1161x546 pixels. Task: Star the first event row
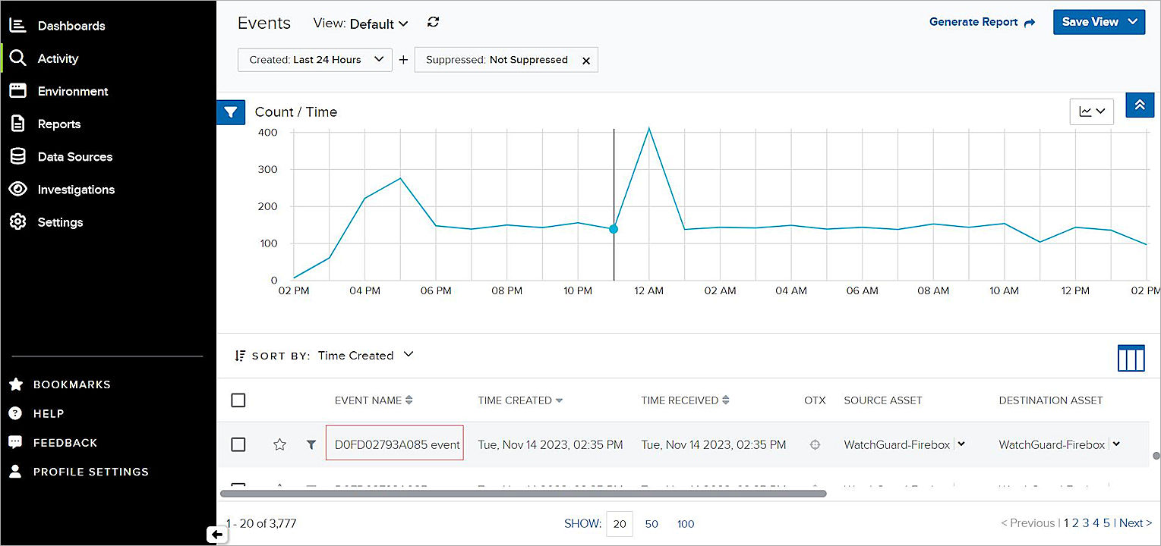[x=279, y=444]
